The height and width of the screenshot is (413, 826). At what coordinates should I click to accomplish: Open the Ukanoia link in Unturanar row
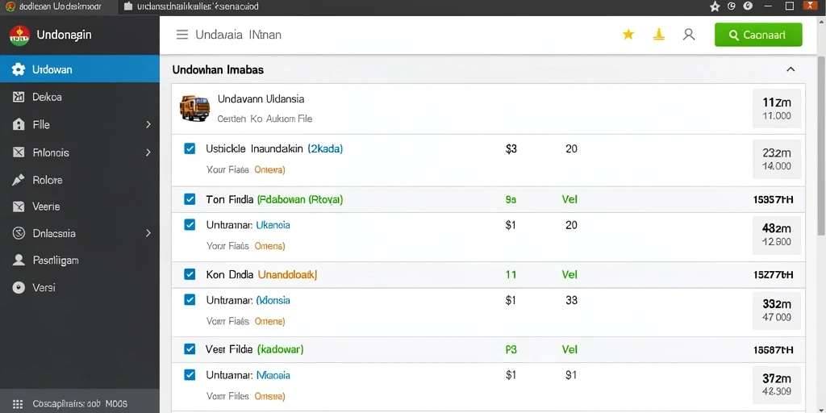(273, 225)
